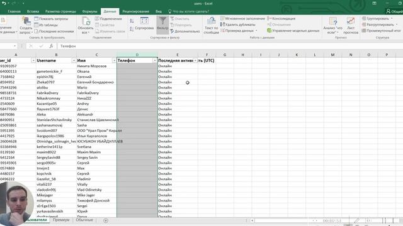Click cell with username ikargapolov1986
The height and width of the screenshot is (226, 403).
coord(56,136)
